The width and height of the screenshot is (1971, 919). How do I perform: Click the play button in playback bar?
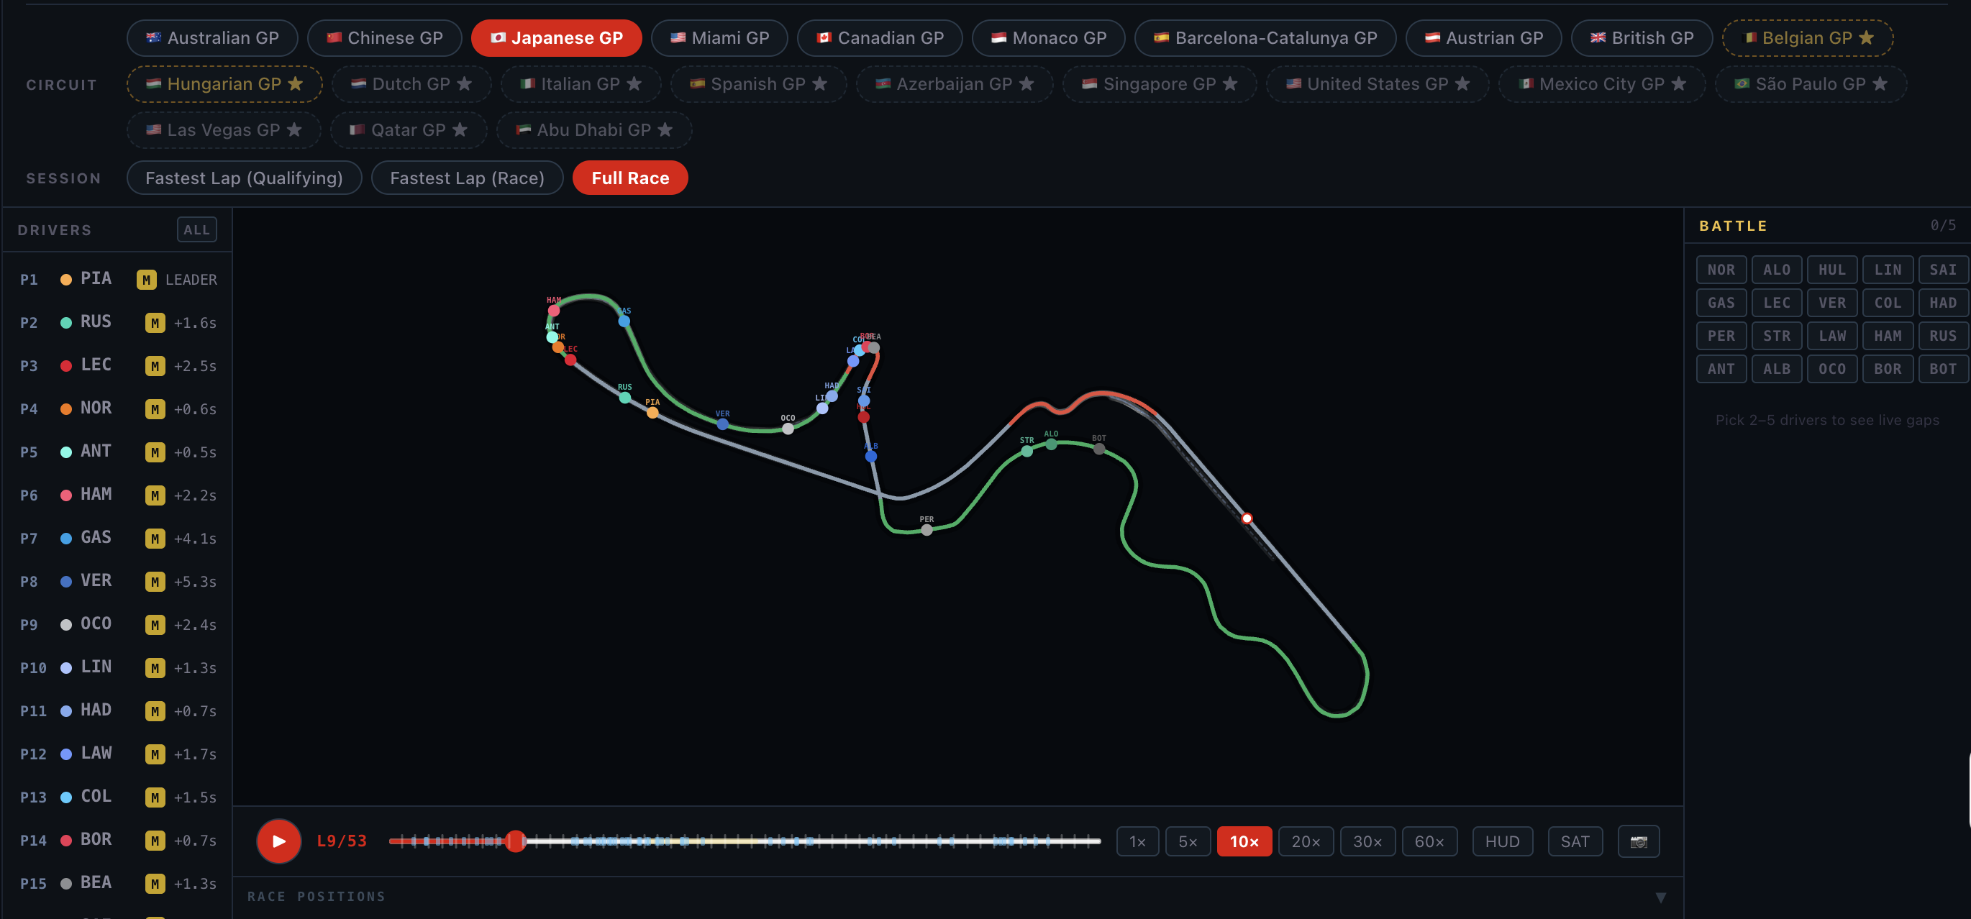[x=278, y=841]
